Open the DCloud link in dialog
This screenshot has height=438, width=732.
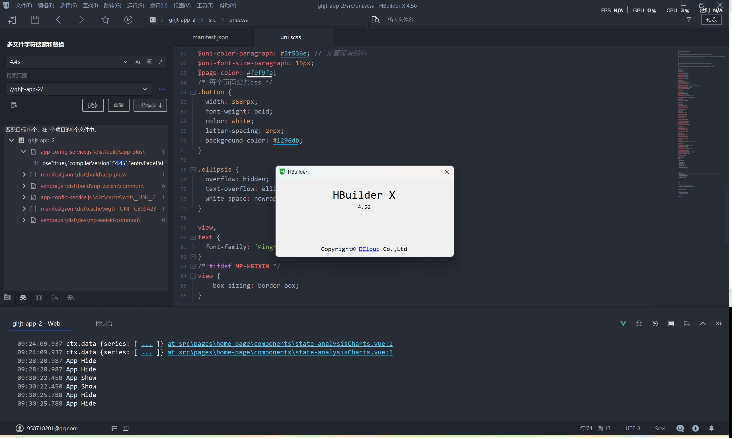pyautogui.click(x=369, y=249)
